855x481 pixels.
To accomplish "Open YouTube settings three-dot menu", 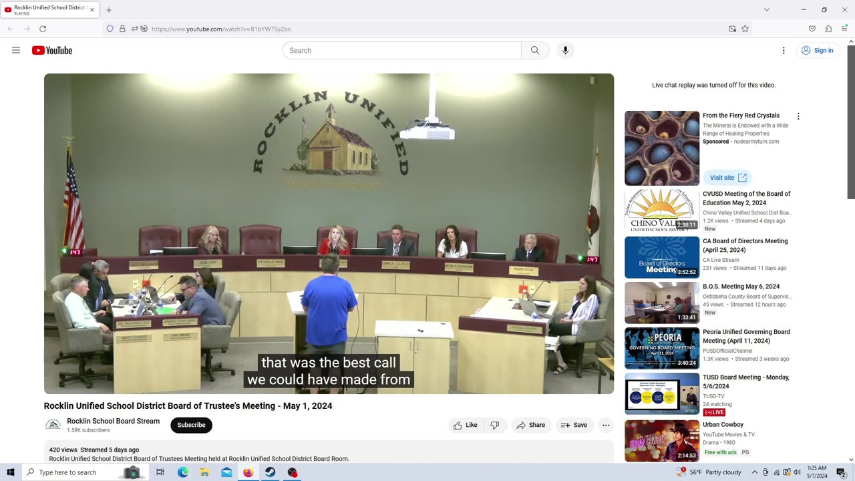I will point(784,50).
